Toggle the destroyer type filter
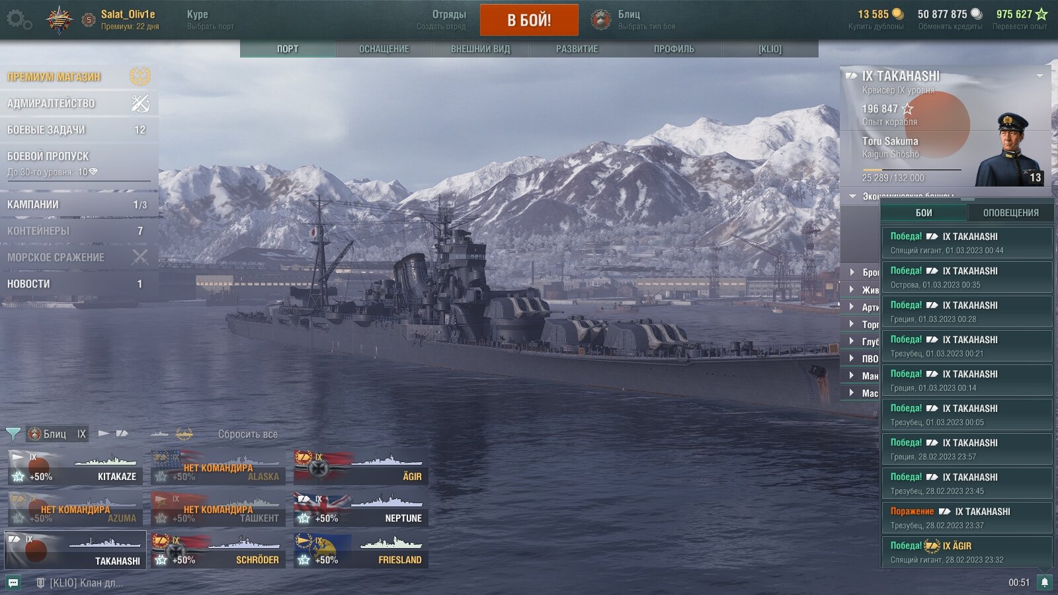The image size is (1058, 595). tap(104, 434)
